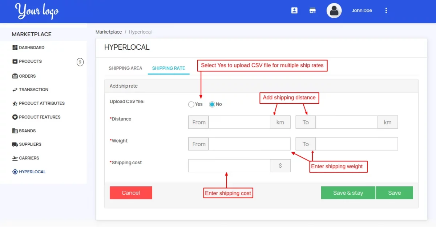Click the Products box icon
Viewport: 436px width, 227px height.
pos(15,61)
